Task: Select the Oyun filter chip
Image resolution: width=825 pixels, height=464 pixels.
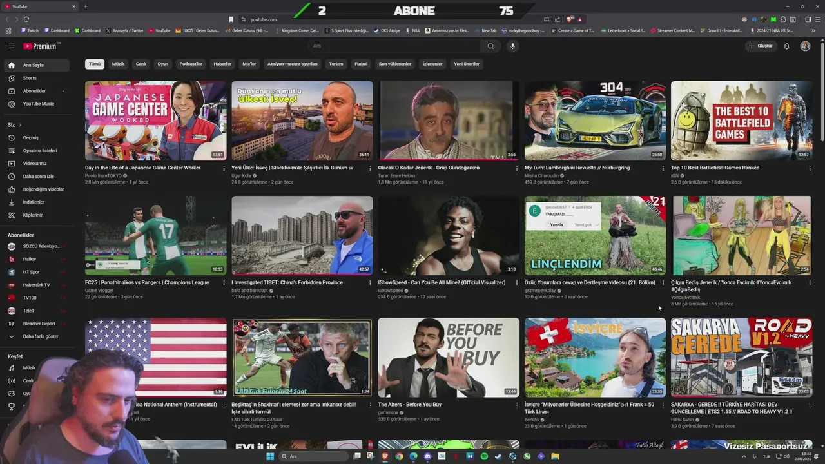Action: (163, 64)
